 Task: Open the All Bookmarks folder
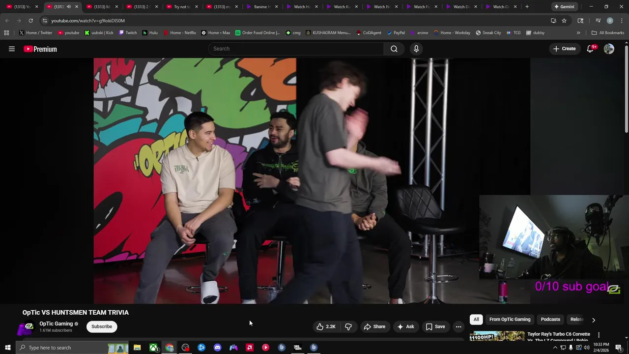coord(608,33)
